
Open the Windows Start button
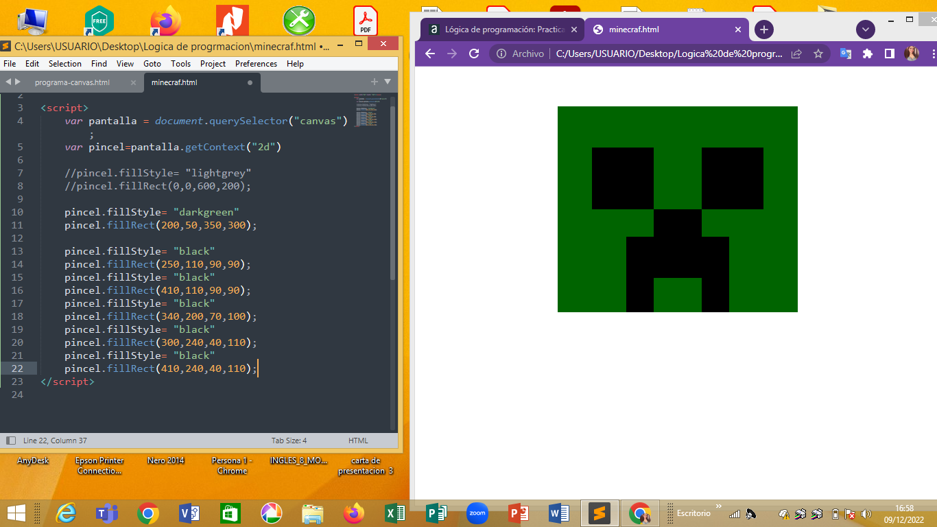pos(16,513)
